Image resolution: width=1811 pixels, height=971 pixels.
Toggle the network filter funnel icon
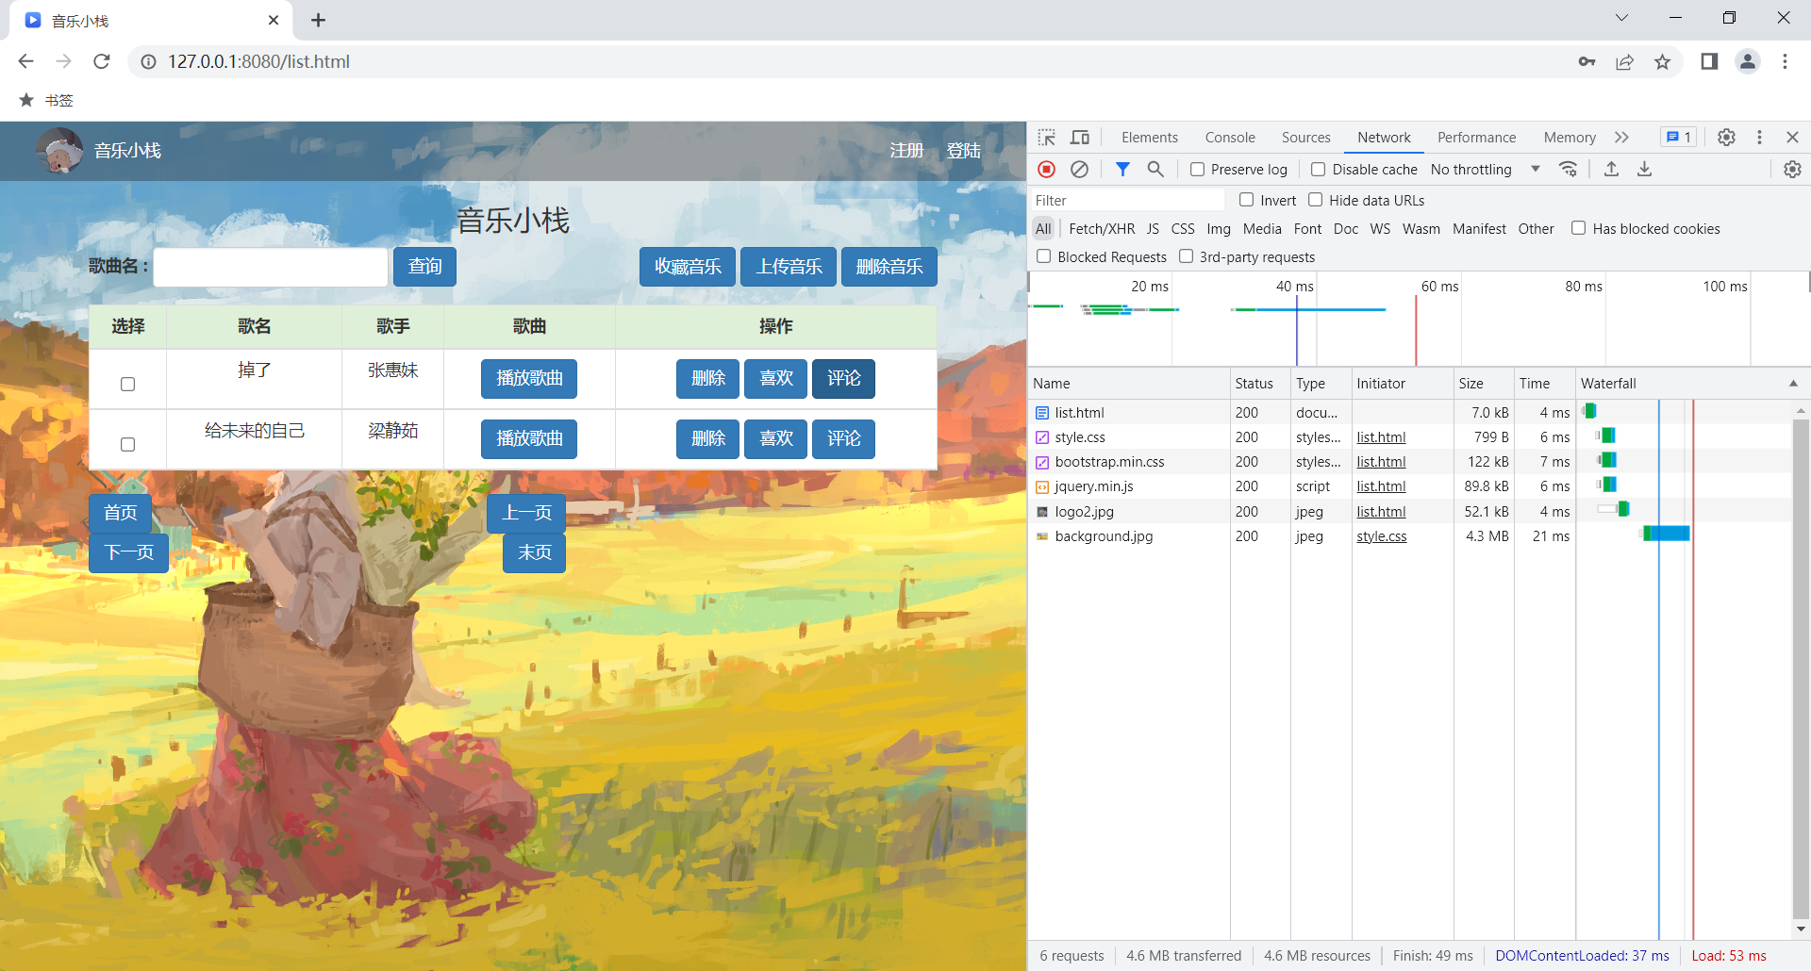point(1122,170)
